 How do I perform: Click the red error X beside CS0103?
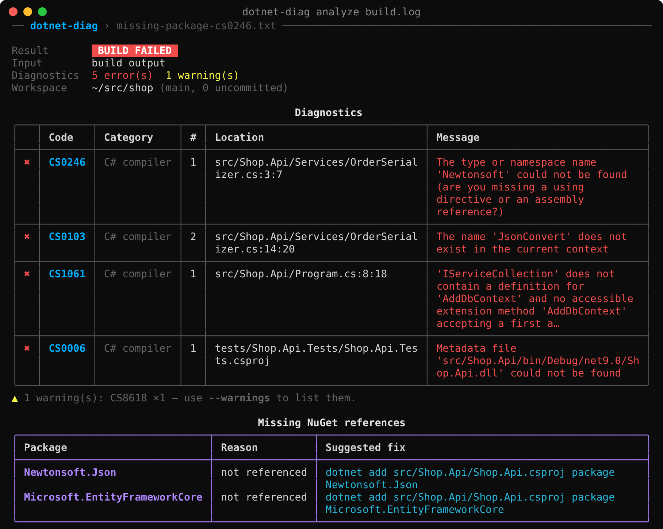(x=27, y=237)
